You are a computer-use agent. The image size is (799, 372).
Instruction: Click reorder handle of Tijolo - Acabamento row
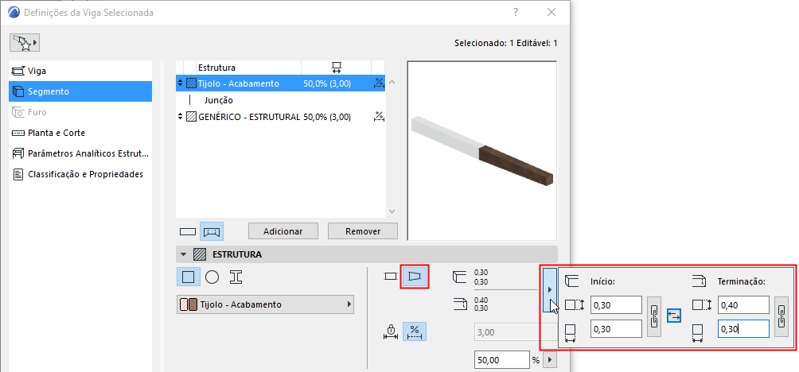tap(180, 83)
